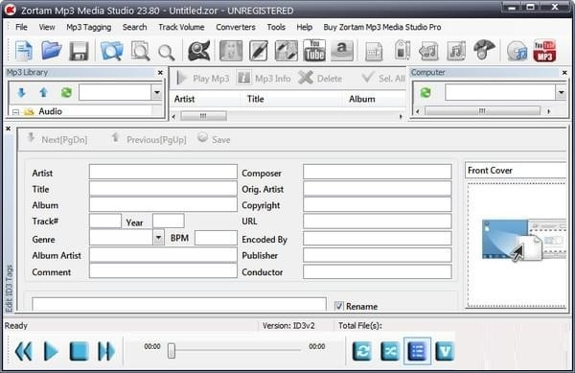This screenshot has height=373, width=575.
Task: Open the Track Volume menu
Action: tap(181, 27)
